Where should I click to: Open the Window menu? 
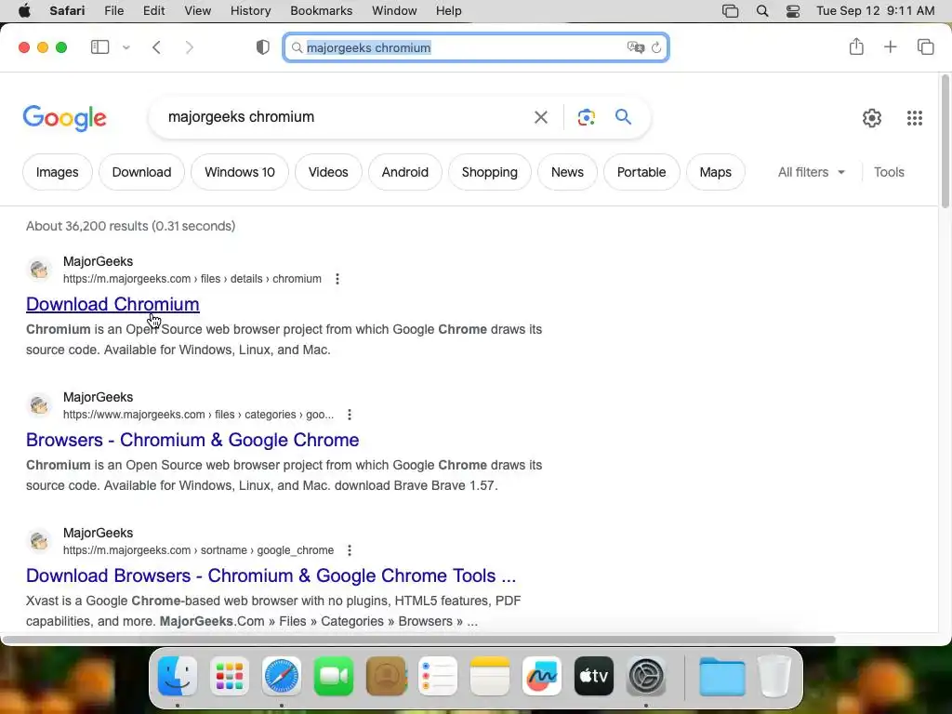click(x=394, y=10)
